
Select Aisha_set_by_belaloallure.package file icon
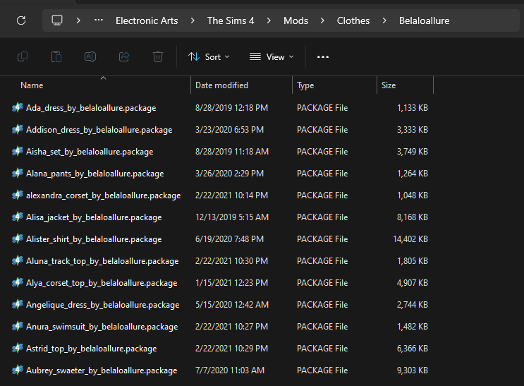pyautogui.click(x=18, y=152)
